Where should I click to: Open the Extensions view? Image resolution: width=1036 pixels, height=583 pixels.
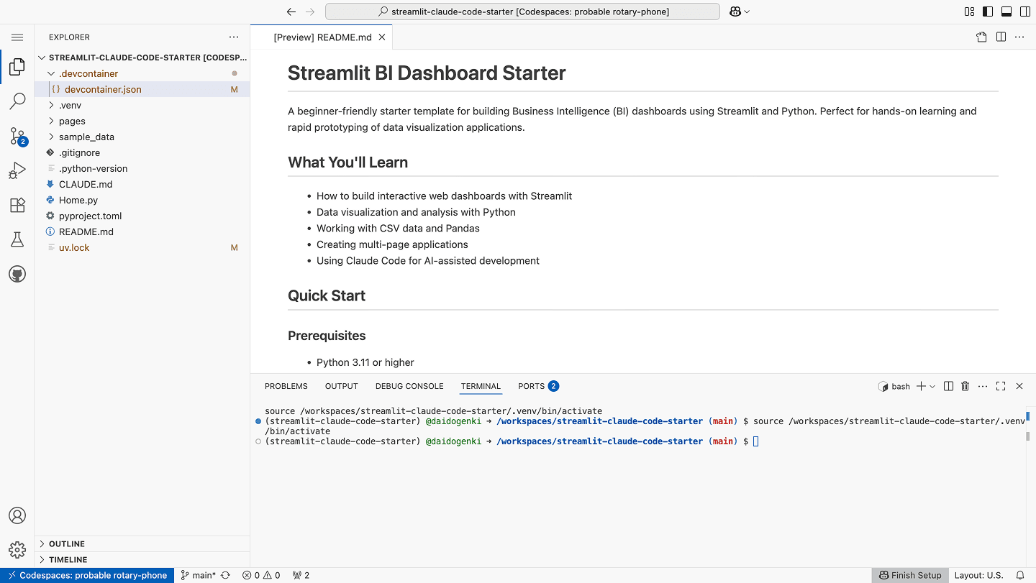pyautogui.click(x=17, y=205)
